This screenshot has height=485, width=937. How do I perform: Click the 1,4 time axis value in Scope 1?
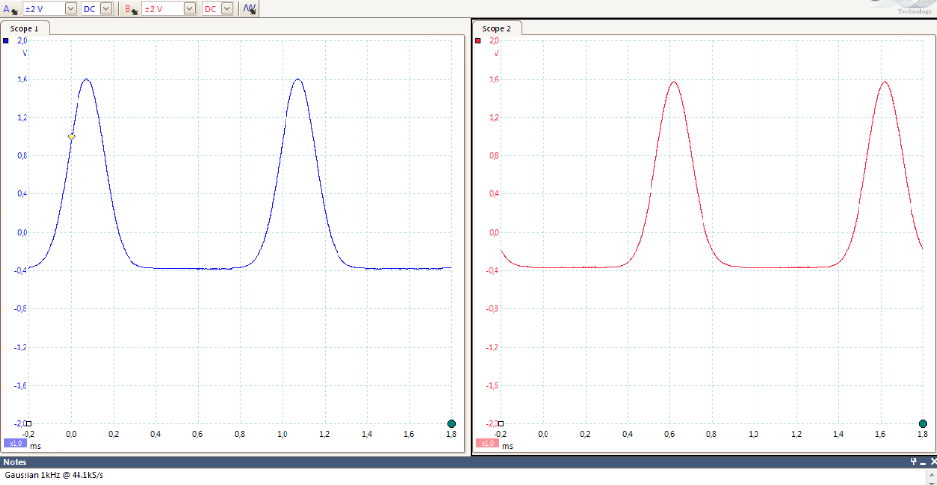click(x=367, y=433)
